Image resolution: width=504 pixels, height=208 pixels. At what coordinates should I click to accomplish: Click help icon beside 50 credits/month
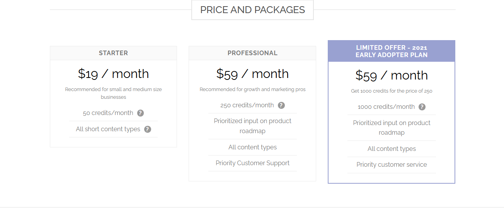(141, 113)
